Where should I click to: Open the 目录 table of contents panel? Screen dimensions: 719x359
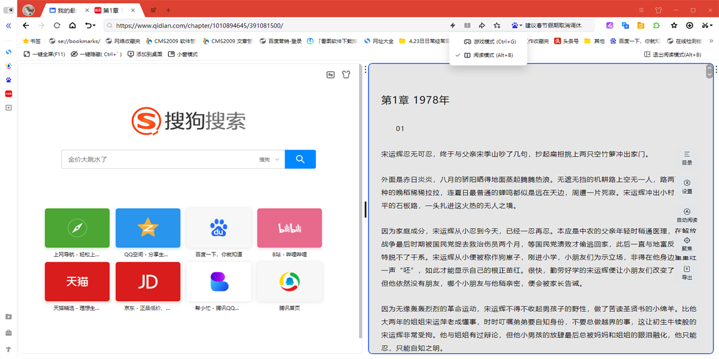tap(687, 158)
